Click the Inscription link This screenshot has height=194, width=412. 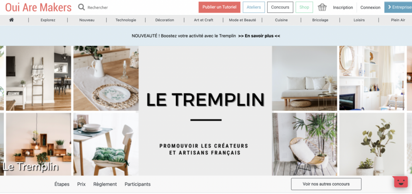(343, 8)
